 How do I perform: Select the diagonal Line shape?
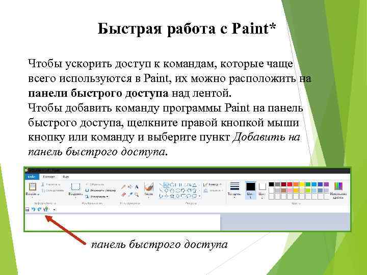161,185
